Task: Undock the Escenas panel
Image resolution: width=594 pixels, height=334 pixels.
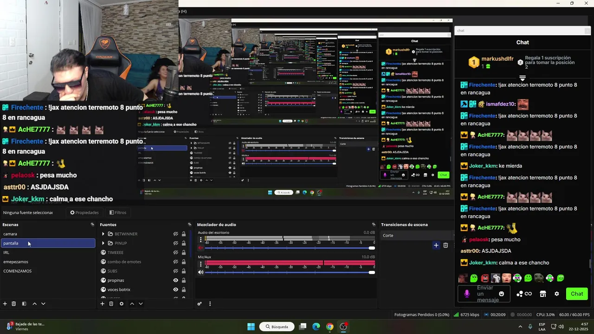Action: click(92, 225)
